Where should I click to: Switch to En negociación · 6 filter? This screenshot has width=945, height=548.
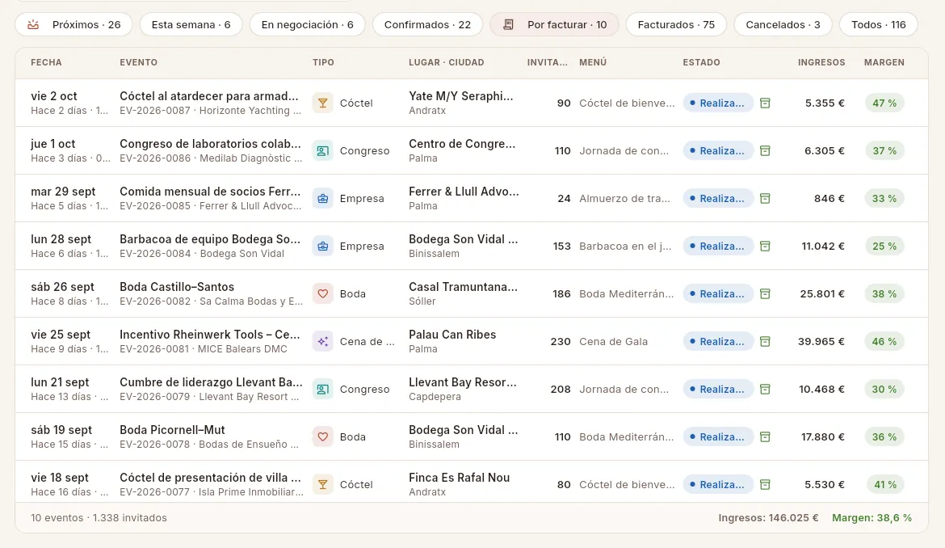[x=308, y=25]
